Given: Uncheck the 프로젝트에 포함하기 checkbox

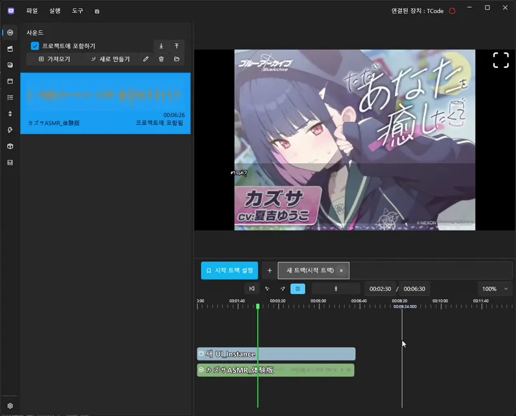Looking at the screenshot, I should (x=35, y=45).
